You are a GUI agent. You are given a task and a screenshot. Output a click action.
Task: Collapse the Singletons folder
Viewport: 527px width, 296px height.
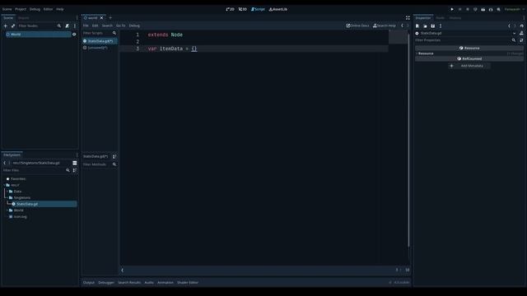[7, 197]
